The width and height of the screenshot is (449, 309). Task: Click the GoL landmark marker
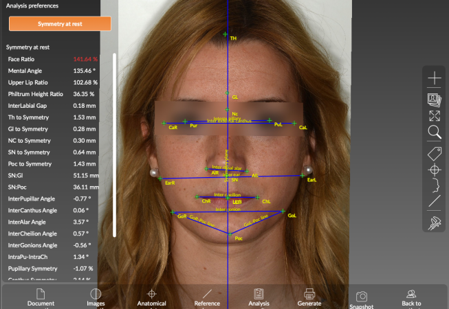(x=283, y=211)
